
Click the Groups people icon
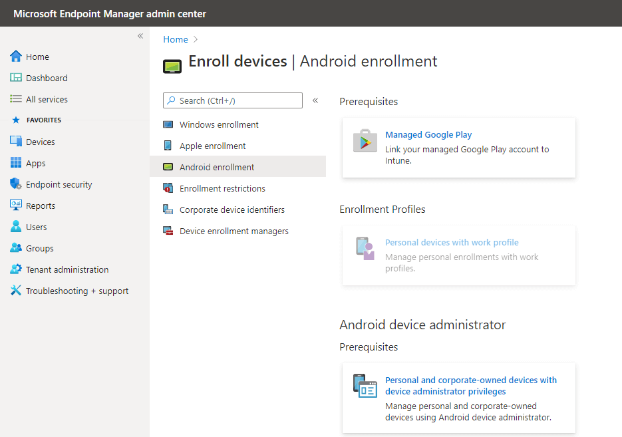click(x=16, y=248)
